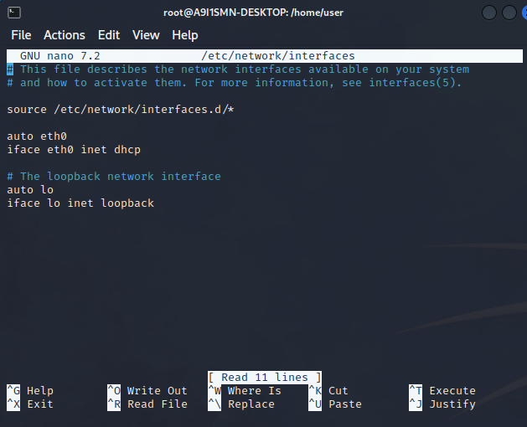Click the ^G Help shortcut
Image resolution: width=527 pixels, height=427 pixels.
tap(30, 391)
